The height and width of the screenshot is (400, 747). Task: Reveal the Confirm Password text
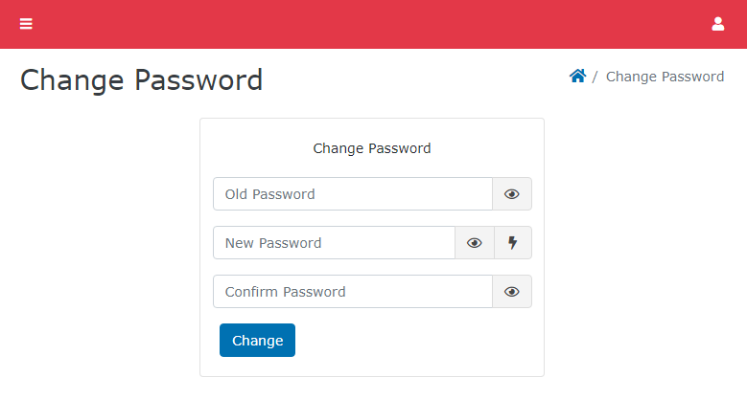(512, 292)
